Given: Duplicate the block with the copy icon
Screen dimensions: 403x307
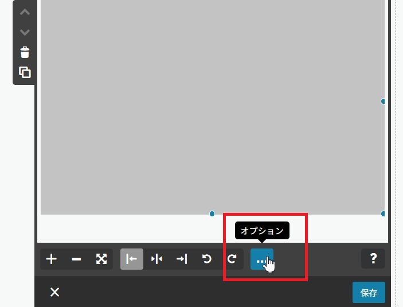Looking at the screenshot, I should [x=25, y=72].
